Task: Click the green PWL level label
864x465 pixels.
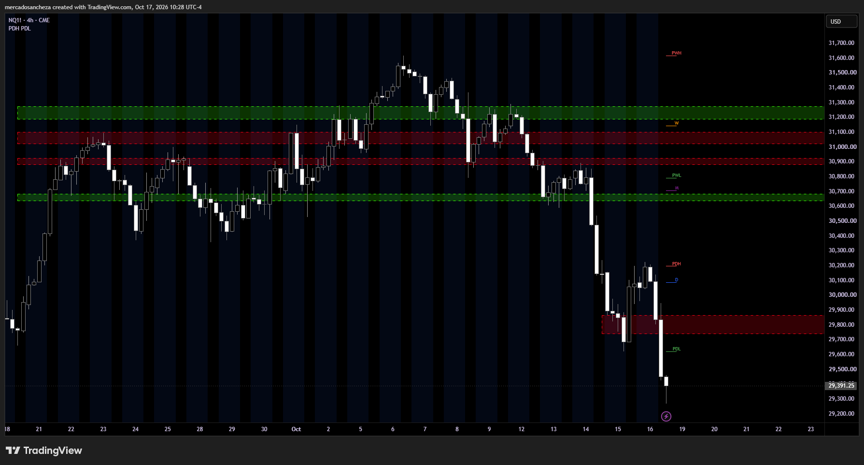Action: (x=677, y=175)
